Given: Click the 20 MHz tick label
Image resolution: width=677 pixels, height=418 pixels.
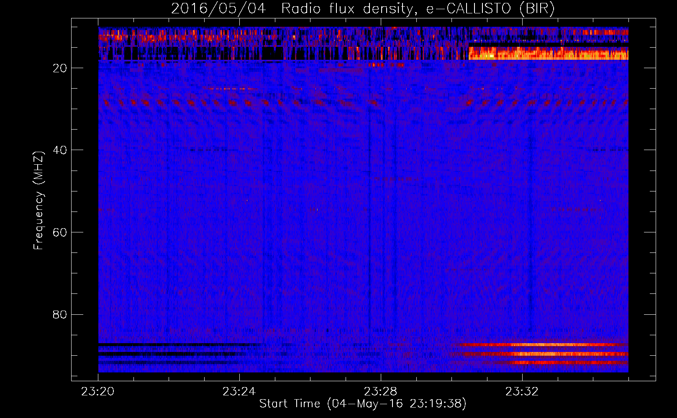Looking at the screenshot, I should 60,68.
